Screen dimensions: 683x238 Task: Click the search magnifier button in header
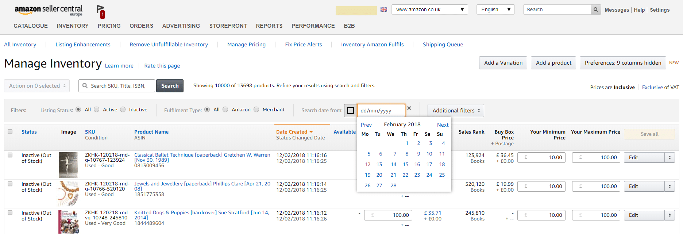(x=595, y=9)
